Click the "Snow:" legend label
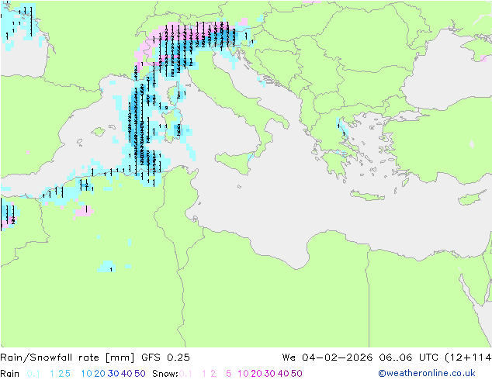The width and height of the screenshot is (492, 380). pos(165,374)
